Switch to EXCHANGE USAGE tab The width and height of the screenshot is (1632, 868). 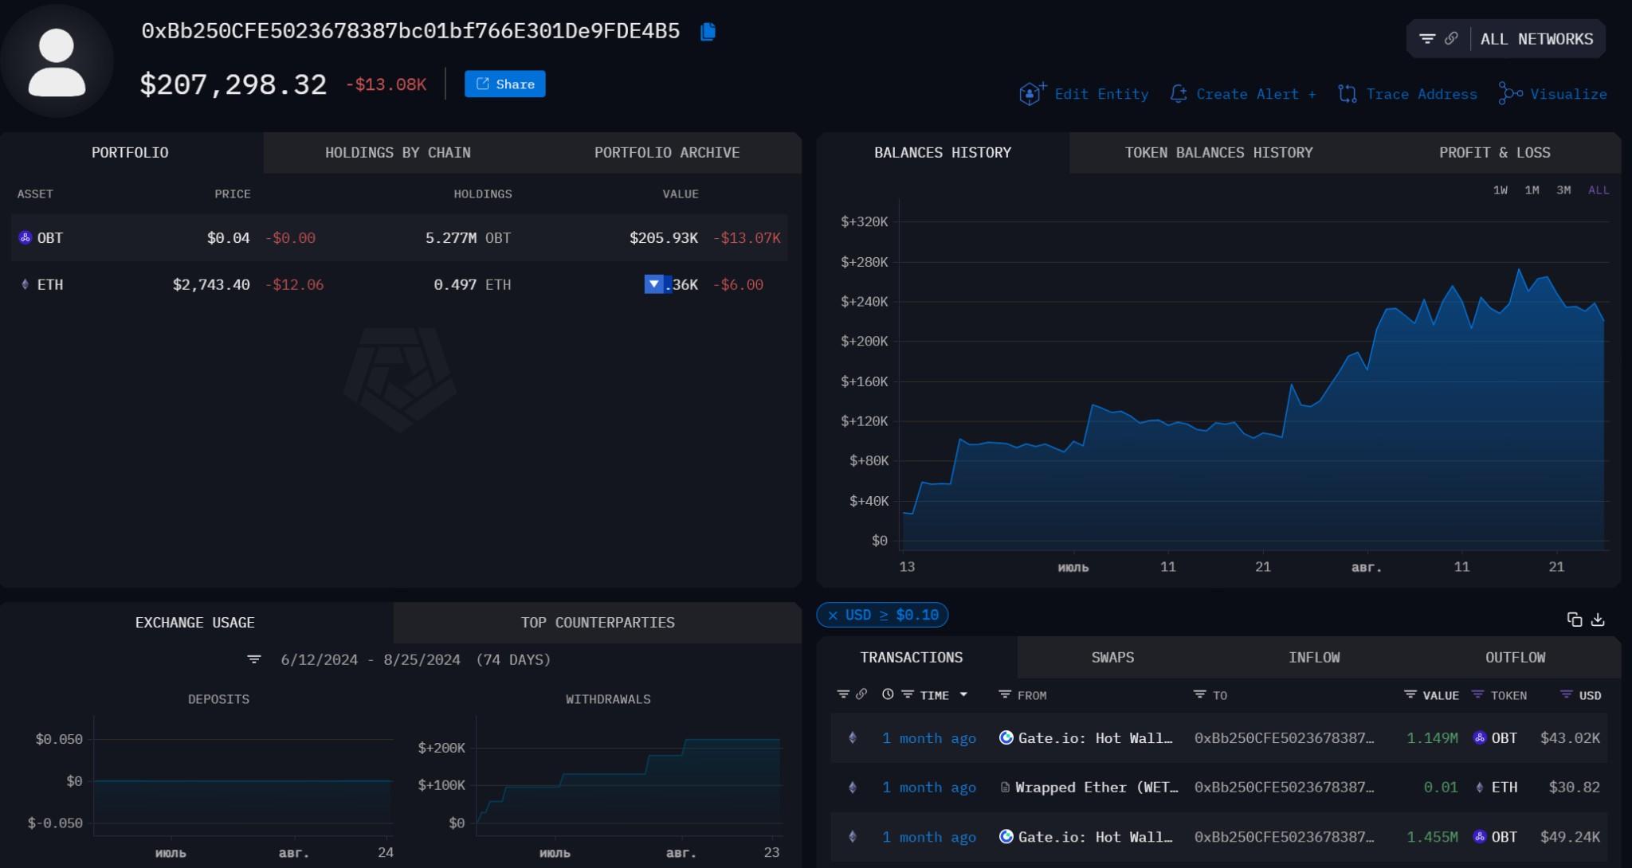tap(195, 622)
